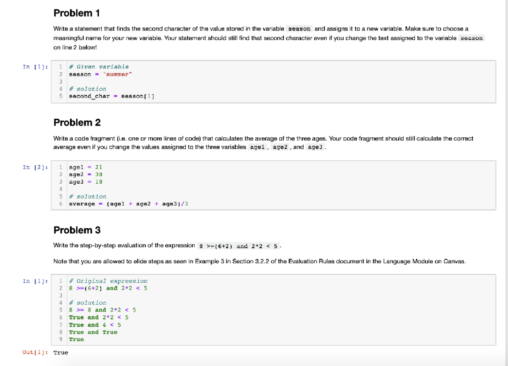Place cursor on season = "summer" line

(101, 74)
